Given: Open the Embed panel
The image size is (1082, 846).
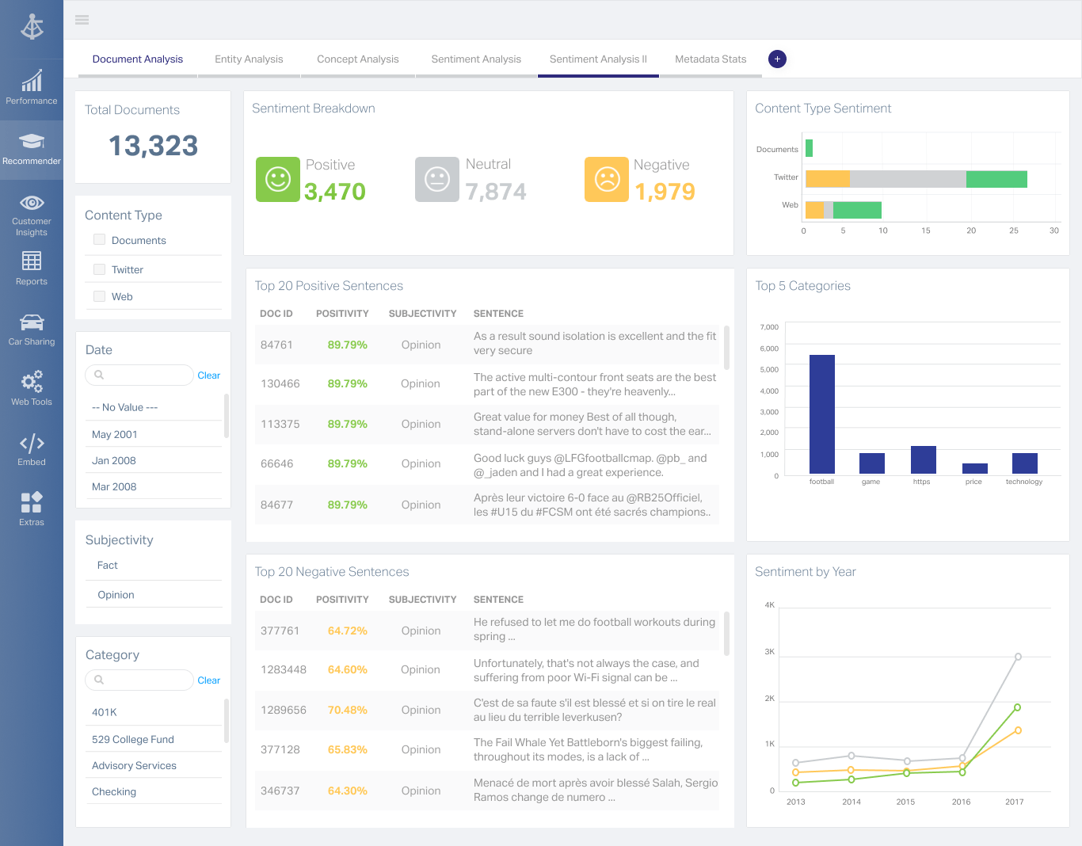Looking at the screenshot, I should [x=32, y=448].
